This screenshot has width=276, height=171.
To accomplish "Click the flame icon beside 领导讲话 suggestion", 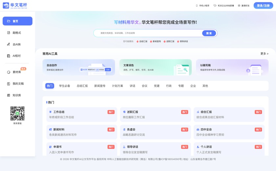I will pos(178,41).
